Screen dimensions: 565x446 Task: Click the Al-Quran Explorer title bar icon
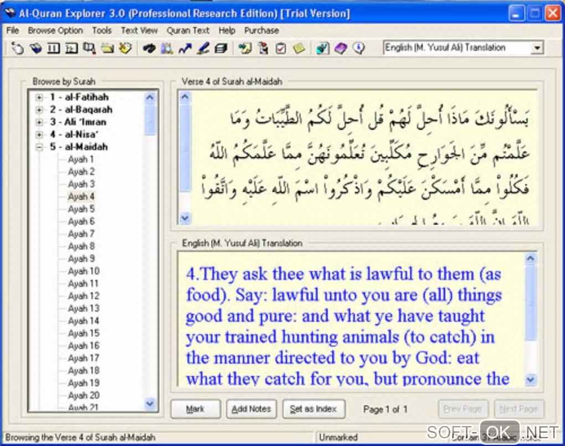click(x=10, y=13)
